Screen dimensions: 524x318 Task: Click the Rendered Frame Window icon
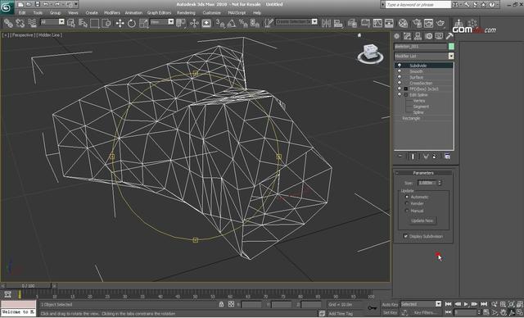[x=428, y=23]
